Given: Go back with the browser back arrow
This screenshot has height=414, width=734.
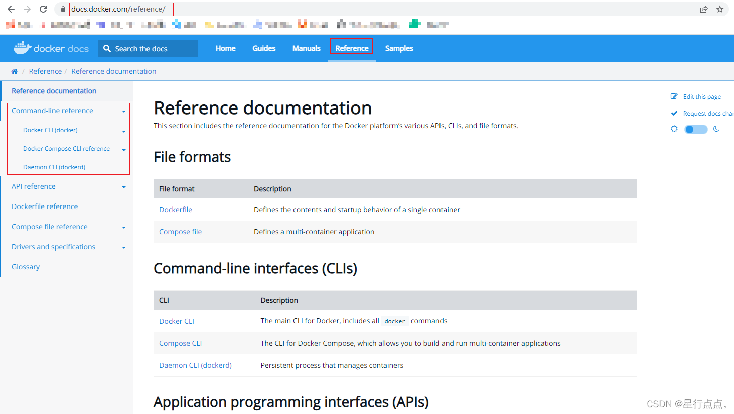Looking at the screenshot, I should [x=11, y=9].
